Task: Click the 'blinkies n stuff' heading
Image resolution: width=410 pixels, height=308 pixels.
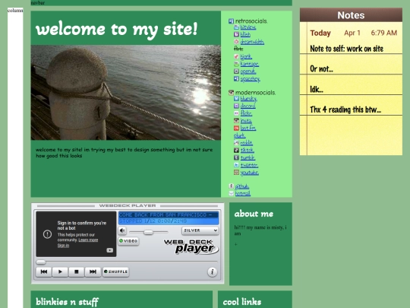Action: pyautogui.click(x=68, y=302)
